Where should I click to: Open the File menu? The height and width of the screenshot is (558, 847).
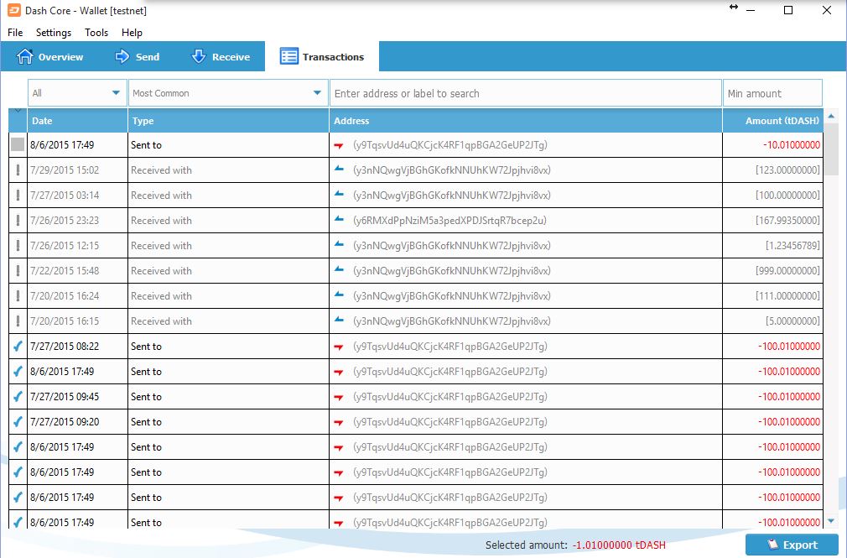point(15,33)
